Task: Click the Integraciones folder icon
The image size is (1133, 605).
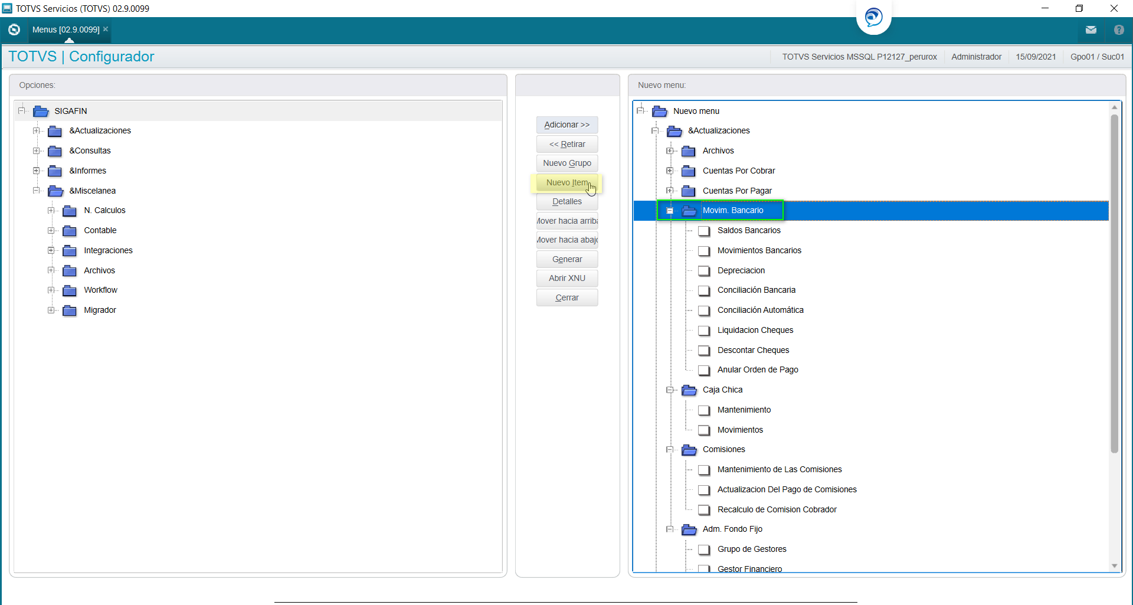Action: [x=70, y=251]
